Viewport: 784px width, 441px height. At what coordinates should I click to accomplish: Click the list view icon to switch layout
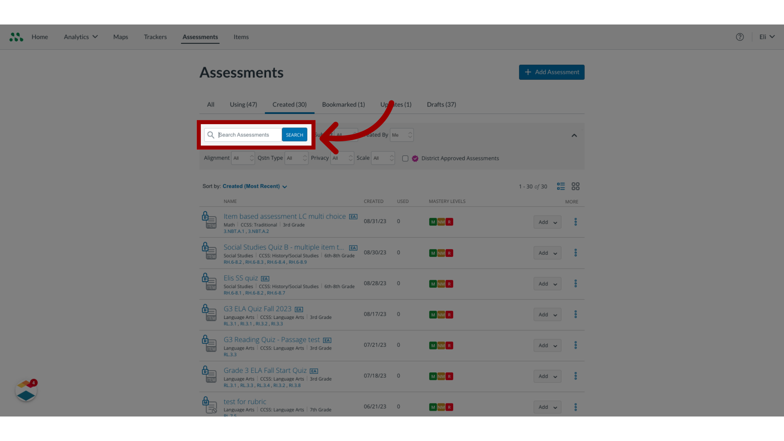tap(561, 185)
